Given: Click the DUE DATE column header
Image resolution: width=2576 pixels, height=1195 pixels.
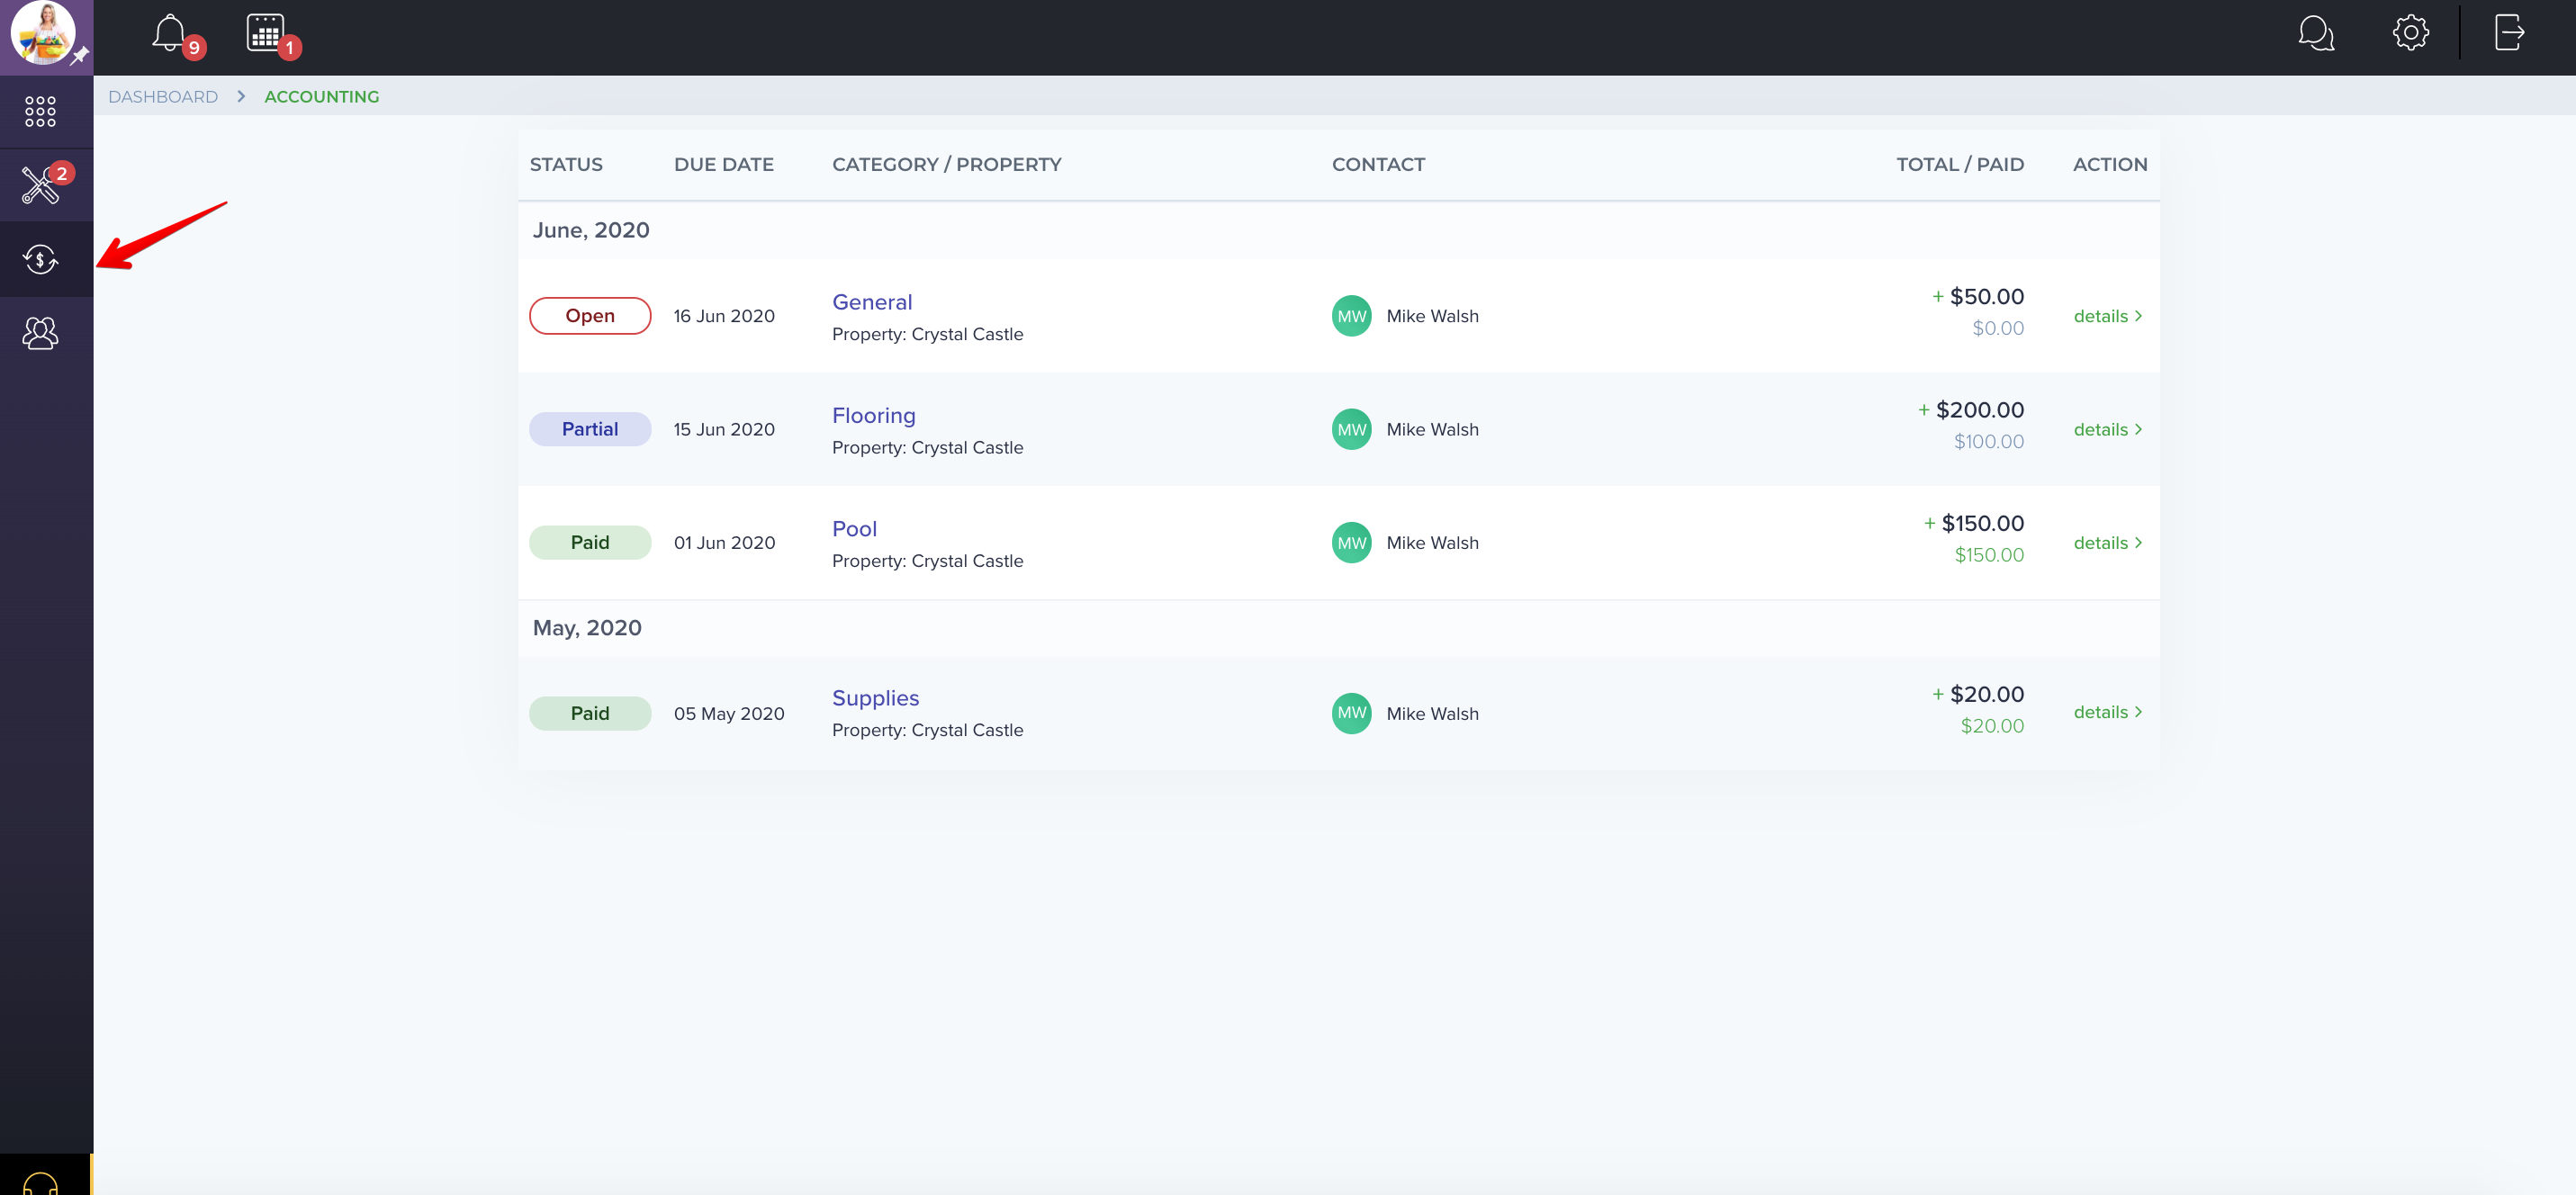Looking at the screenshot, I should (723, 165).
